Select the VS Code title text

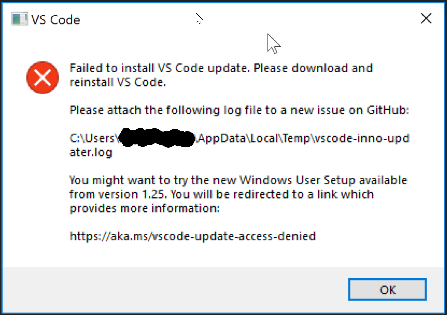click(55, 19)
